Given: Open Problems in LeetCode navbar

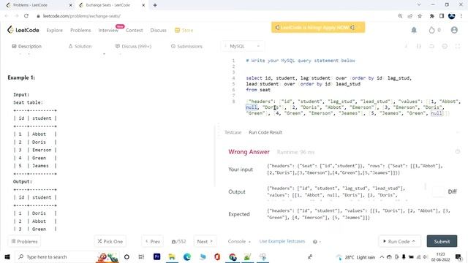Looking at the screenshot, I should [80, 30].
